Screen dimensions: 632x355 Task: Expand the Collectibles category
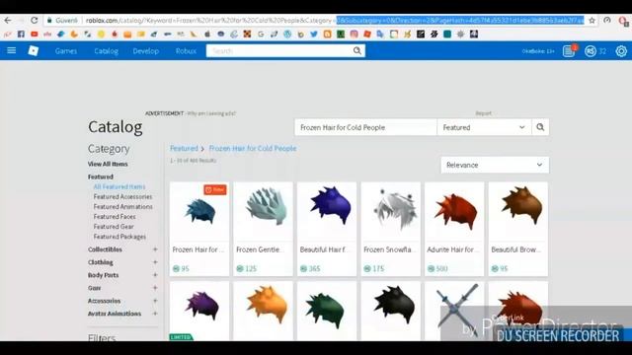point(155,249)
